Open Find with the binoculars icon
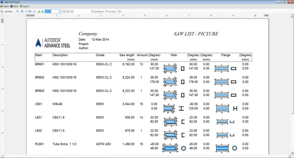The height and width of the screenshot is (158, 294). point(22,11)
